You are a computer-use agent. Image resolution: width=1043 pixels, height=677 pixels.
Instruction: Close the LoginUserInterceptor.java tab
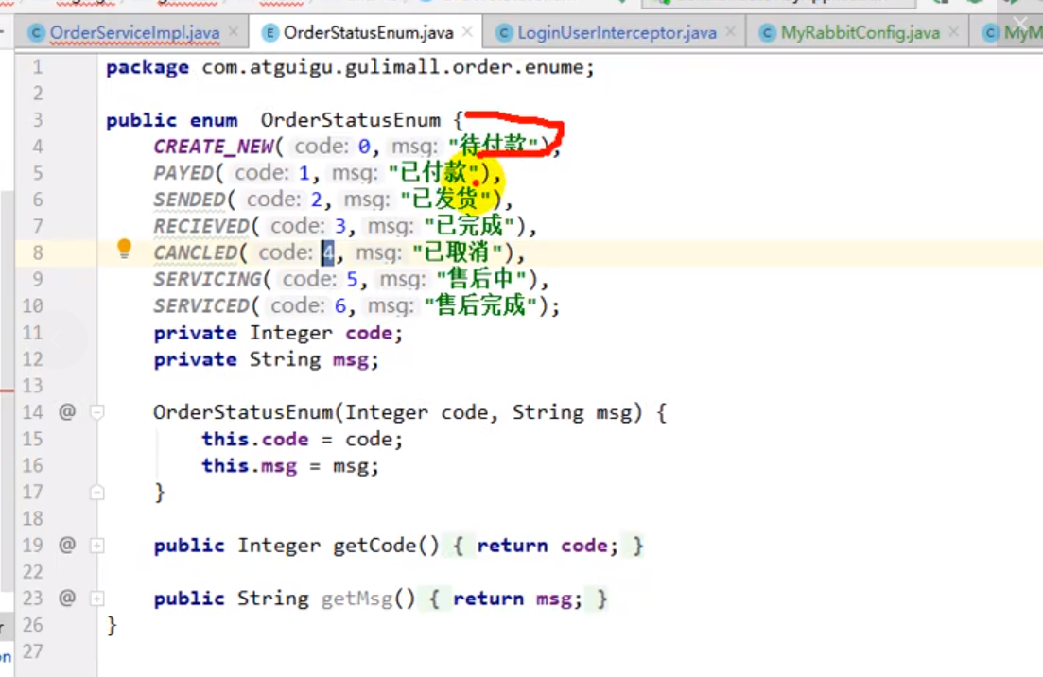tap(732, 33)
